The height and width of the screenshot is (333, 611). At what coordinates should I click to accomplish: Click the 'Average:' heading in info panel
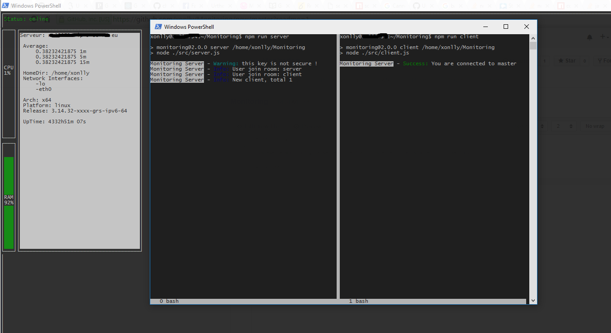click(x=36, y=46)
